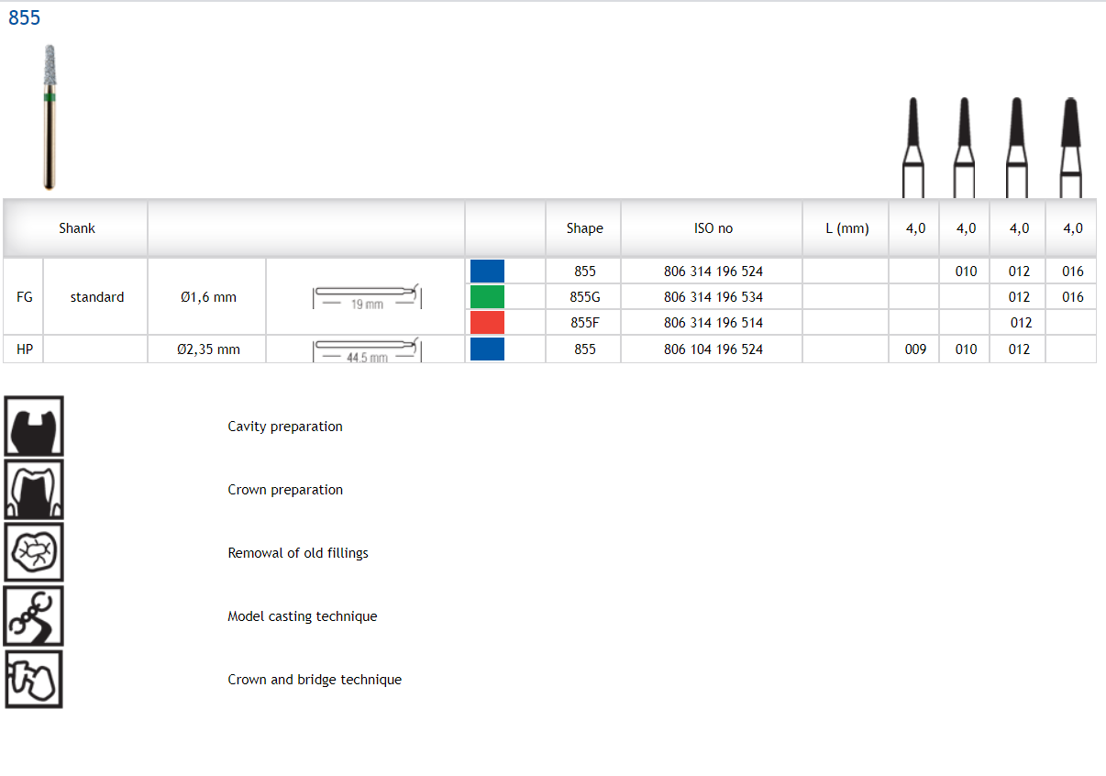Click the Shape column header
Screen dimensions: 1106x776
[584, 228]
